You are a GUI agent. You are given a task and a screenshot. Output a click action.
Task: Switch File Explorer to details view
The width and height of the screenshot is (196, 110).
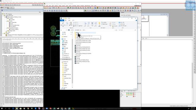click(x=134, y=89)
